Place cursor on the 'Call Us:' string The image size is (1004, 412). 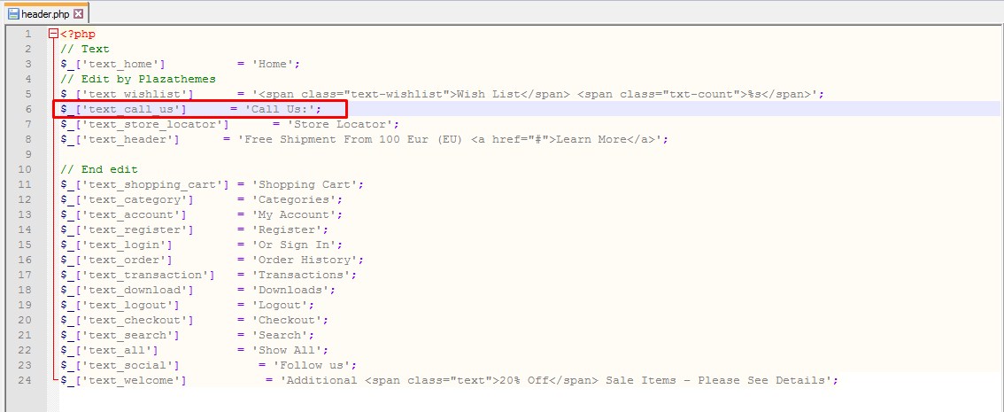[x=283, y=109]
